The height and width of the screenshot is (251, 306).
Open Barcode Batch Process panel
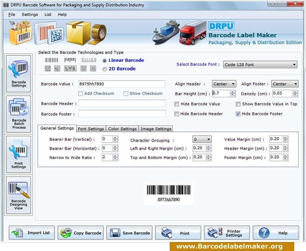click(19, 114)
